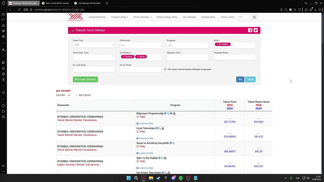Open Epic Games Launcher from the taskbar
The width and height of the screenshot is (324, 182).
click(166, 178)
